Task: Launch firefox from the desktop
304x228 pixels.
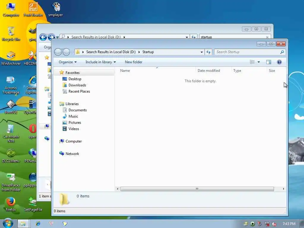Action: pos(11,204)
